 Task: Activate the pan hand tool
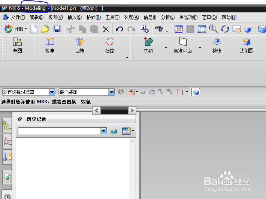[237, 29]
